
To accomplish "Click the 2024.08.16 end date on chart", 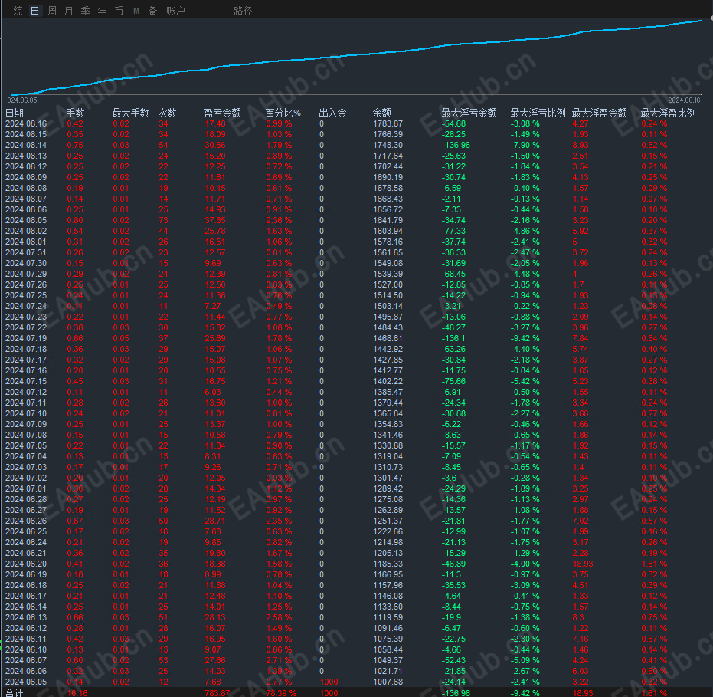I will 685,100.
